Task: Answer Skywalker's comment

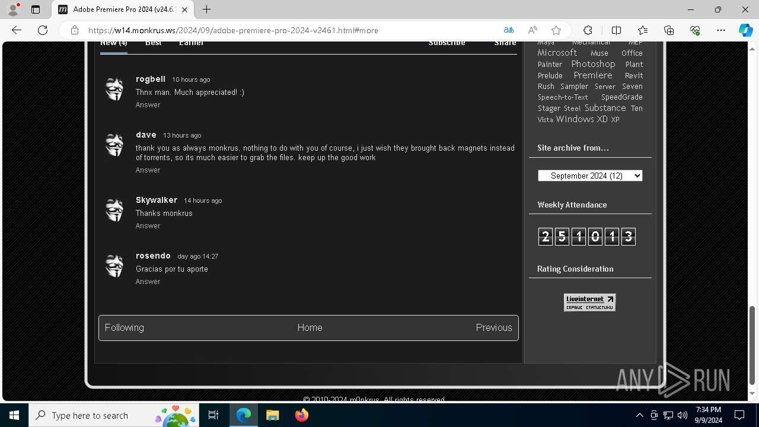Action: (148, 226)
